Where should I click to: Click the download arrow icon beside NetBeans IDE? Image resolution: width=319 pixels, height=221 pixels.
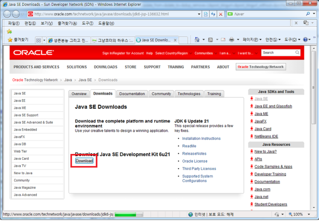(252, 136)
